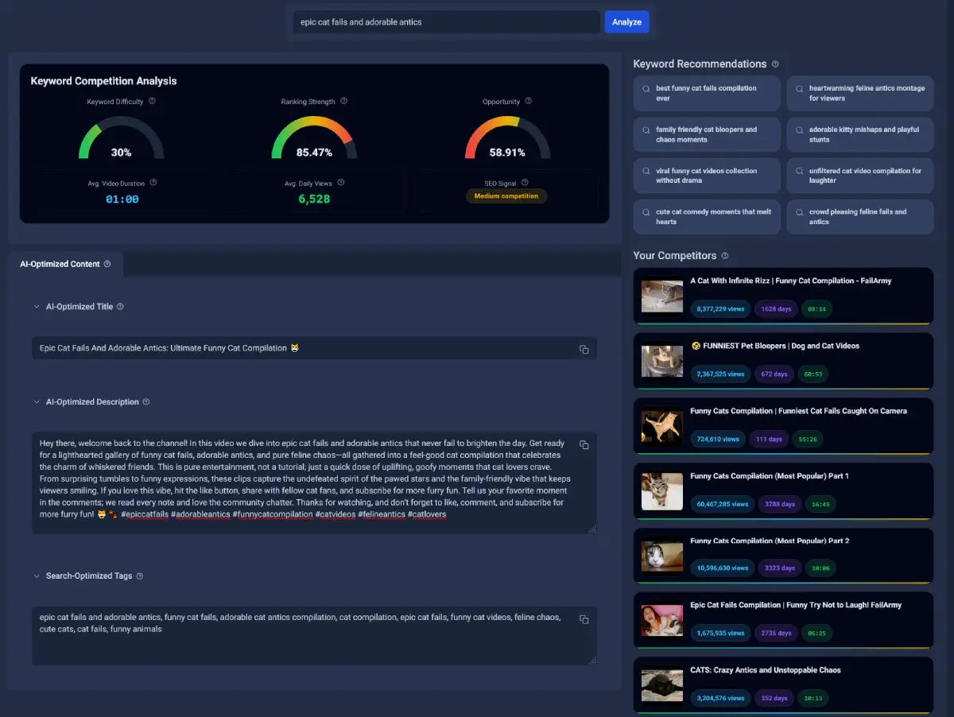This screenshot has height=717, width=954.
Task: Collapse the AI-Optimized Title section
Action: 37,306
